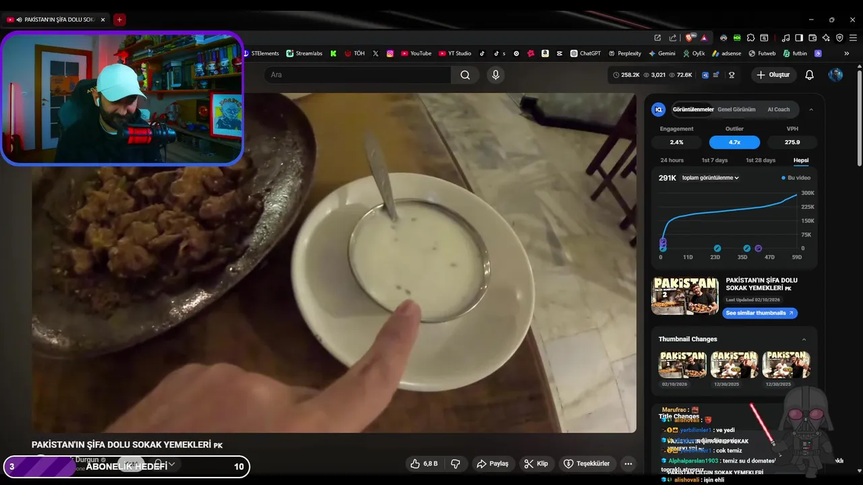
Task: Open the adsense bookmark
Action: point(727,53)
